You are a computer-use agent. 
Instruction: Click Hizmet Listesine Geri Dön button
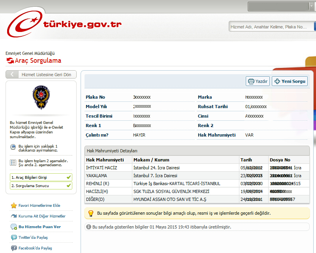click(41, 74)
